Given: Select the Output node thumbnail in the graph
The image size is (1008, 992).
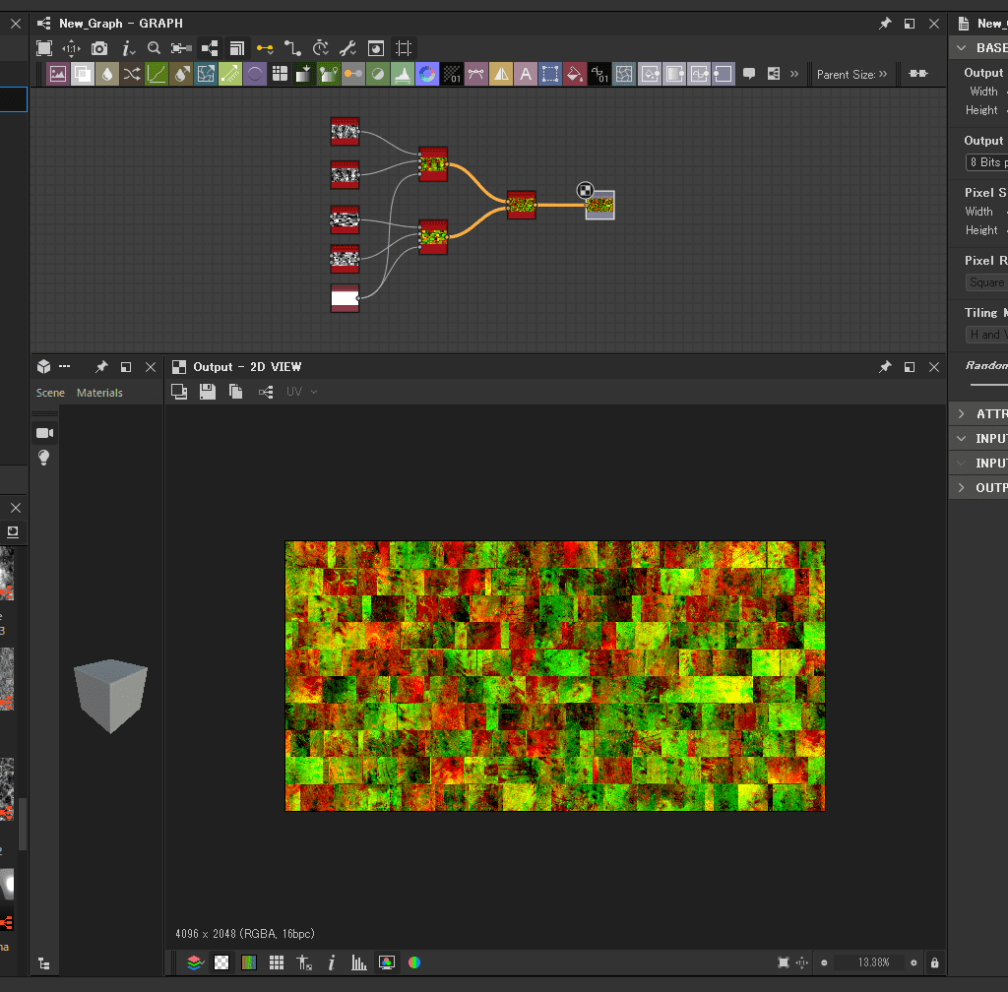Looking at the screenshot, I should tap(598, 205).
